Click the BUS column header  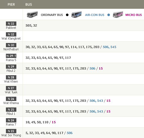[x=29, y=5]
